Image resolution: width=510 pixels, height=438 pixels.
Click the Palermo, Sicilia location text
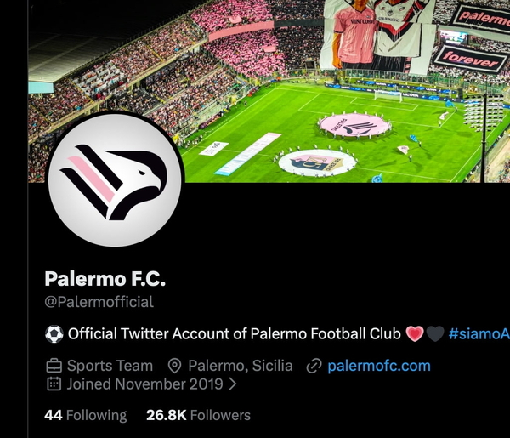click(241, 366)
